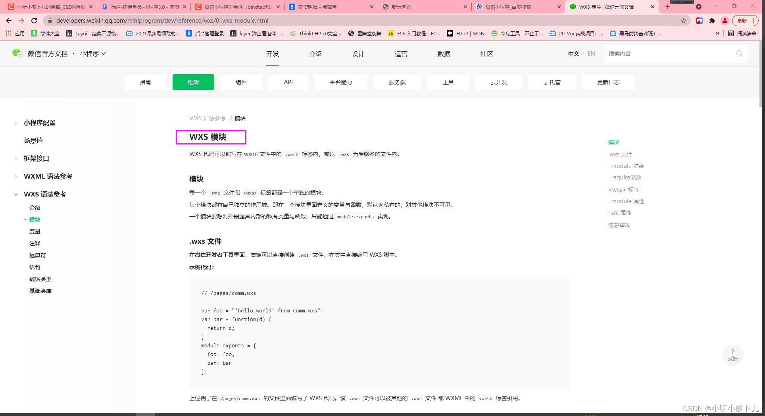The width and height of the screenshot is (765, 416).
Task: Click the site lock icon
Action: coord(50,21)
